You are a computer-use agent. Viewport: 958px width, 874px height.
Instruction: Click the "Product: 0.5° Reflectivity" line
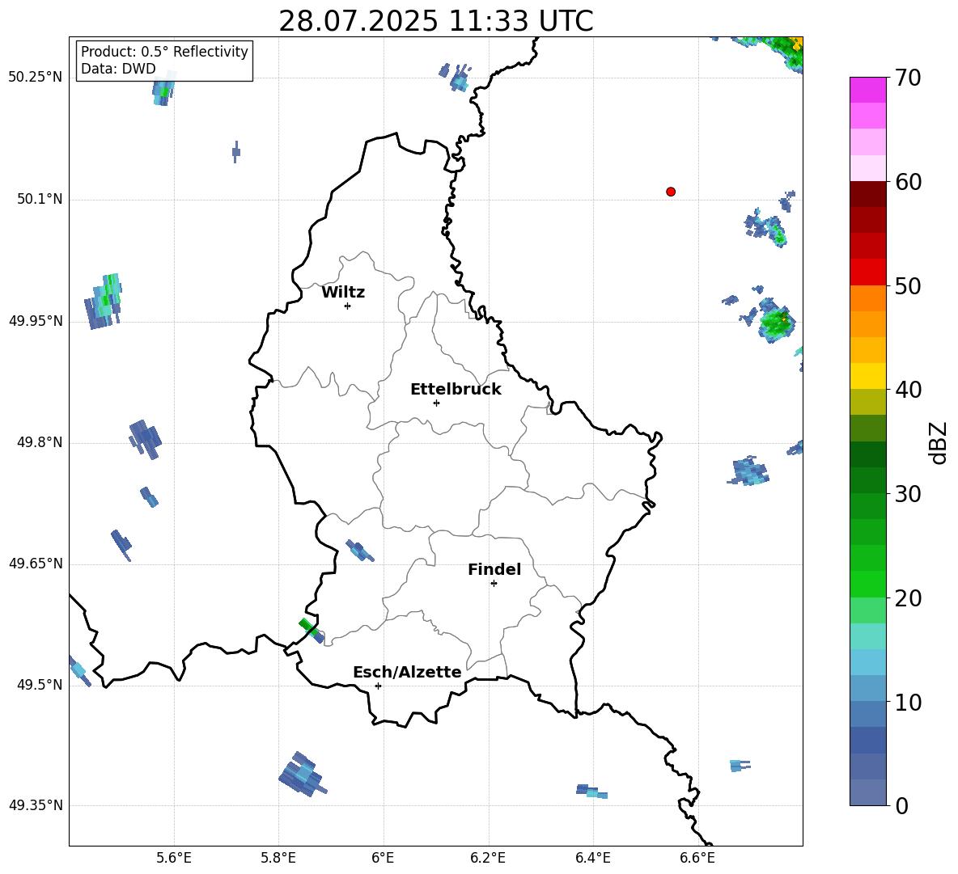164,51
